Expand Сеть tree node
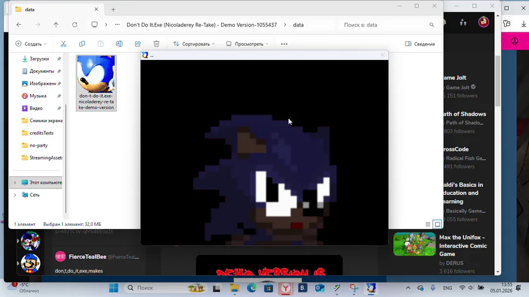Screen dimensions: 529x297 coord(15,195)
